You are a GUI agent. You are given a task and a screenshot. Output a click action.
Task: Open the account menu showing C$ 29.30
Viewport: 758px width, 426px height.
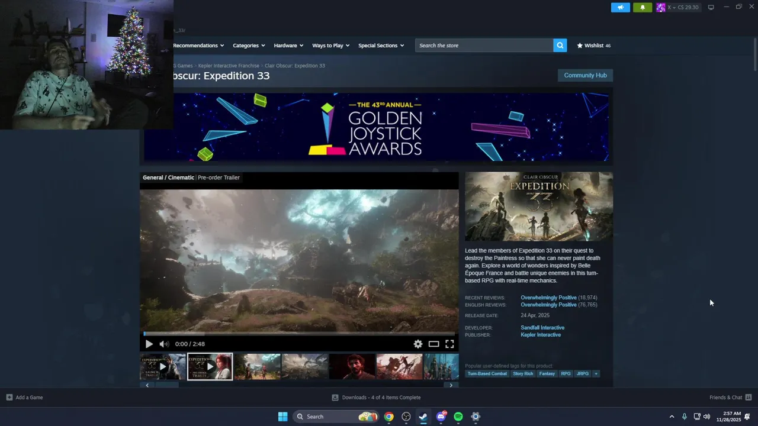pyautogui.click(x=677, y=8)
